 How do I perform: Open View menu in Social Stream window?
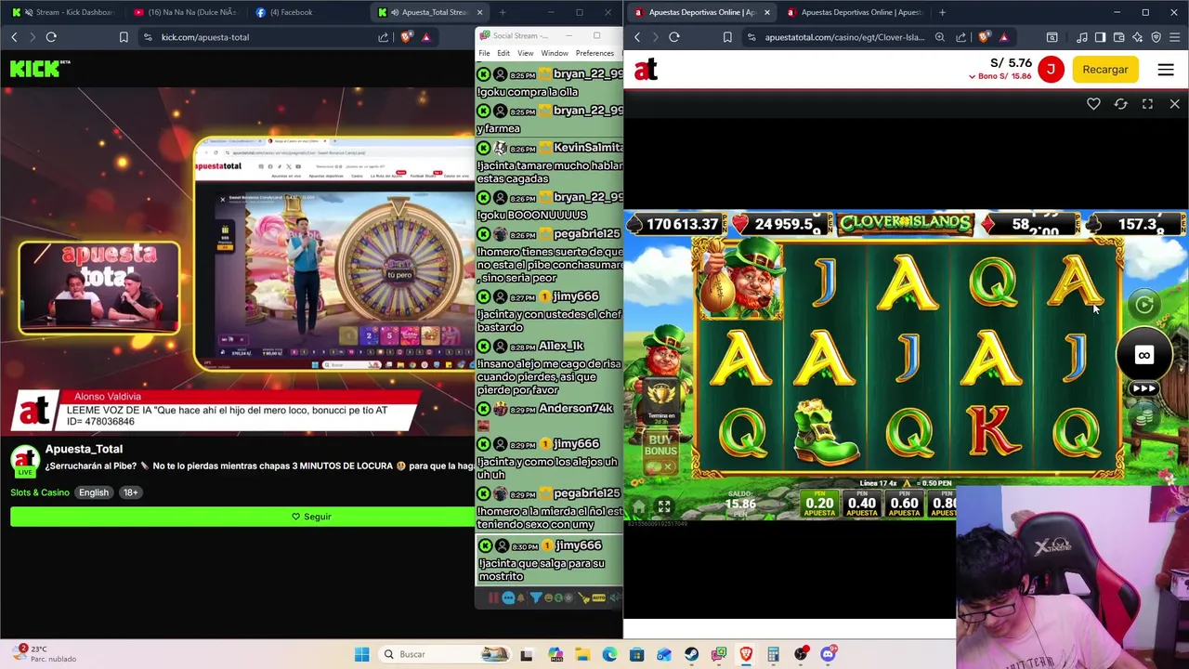(525, 53)
